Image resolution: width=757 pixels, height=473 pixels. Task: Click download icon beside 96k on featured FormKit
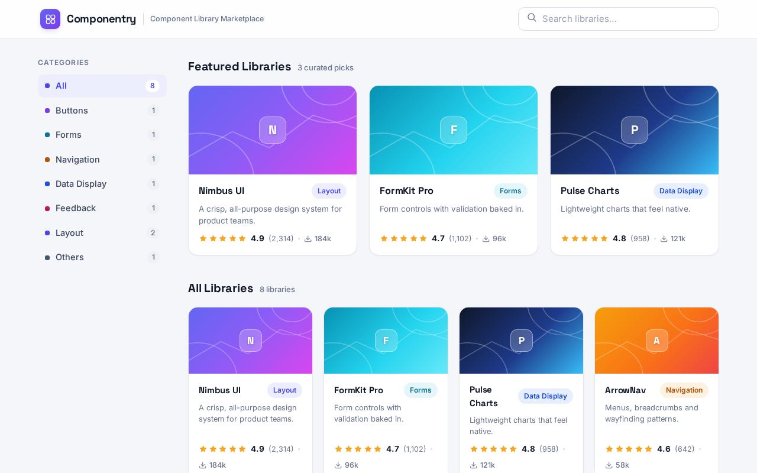486,239
